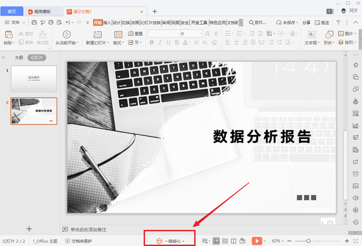Click the 从当前开始 slideshow icon
Image resolution: width=362 pixels, height=246 pixels.
(66, 34)
